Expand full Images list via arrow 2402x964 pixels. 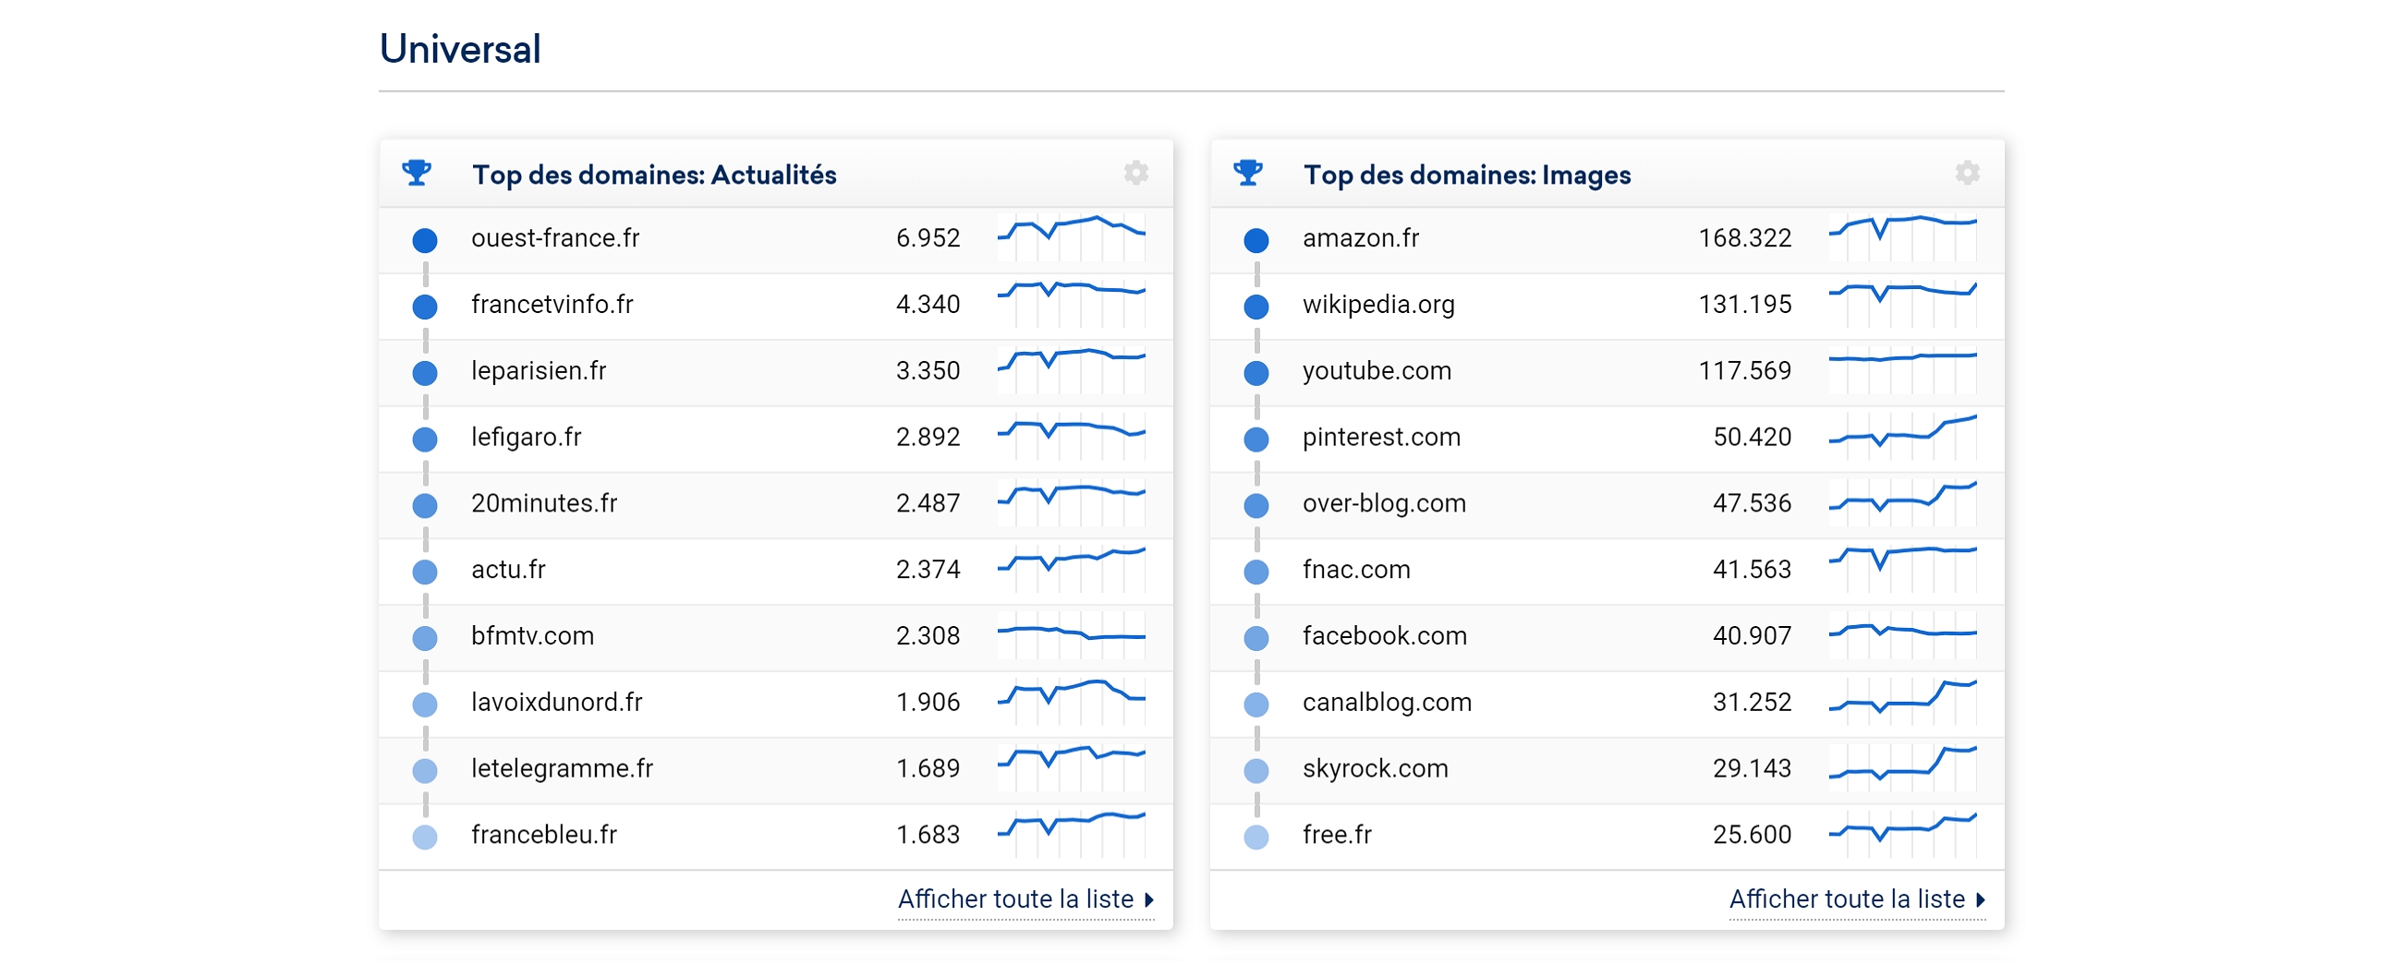tap(1981, 899)
